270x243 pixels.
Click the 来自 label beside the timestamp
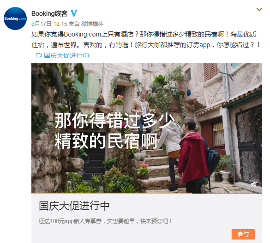coord(74,24)
